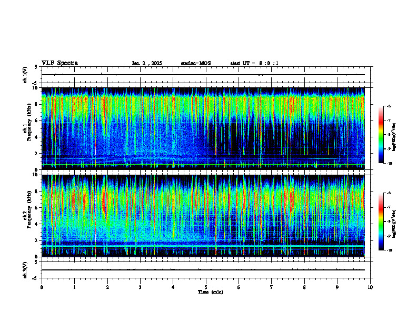Click the time axis tick label "0"
The image size is (417, 322).
click(42, 287)
